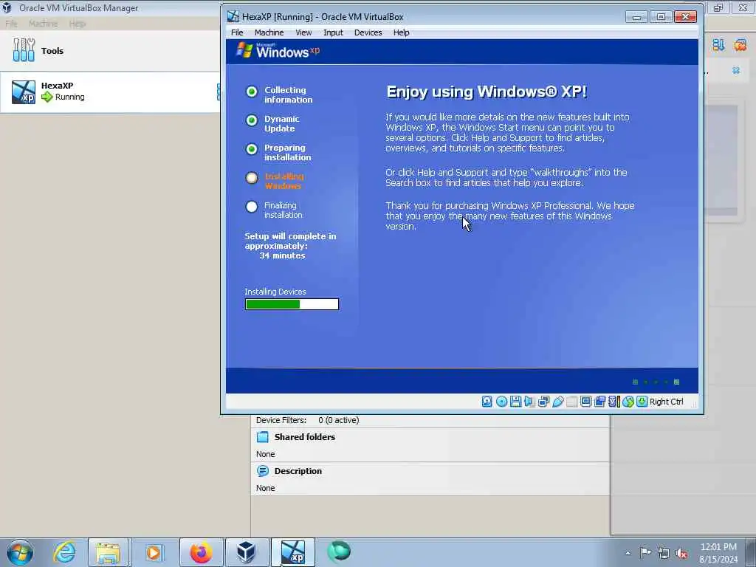Open View menu in HexaXP VM window

[303, 32]
